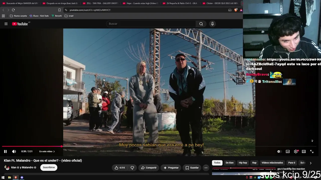Select the De klan filter chip
321x180 pixels.
pyautogui.click(x=229, y=163)
